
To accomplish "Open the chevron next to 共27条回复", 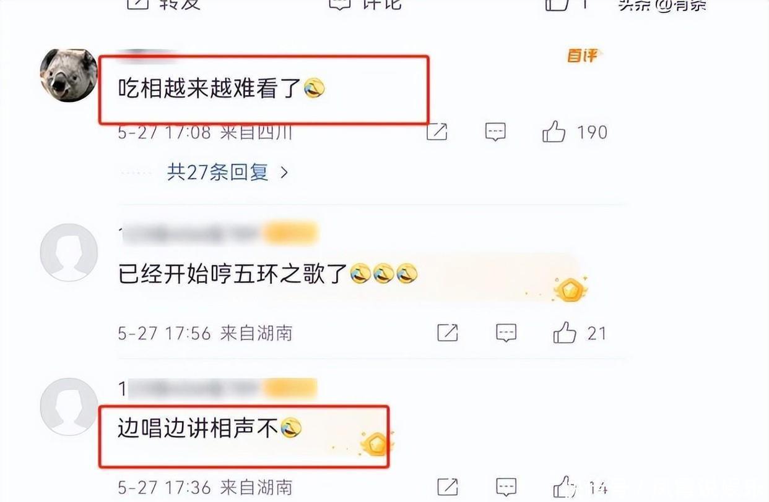I will (x=284, y=172).
